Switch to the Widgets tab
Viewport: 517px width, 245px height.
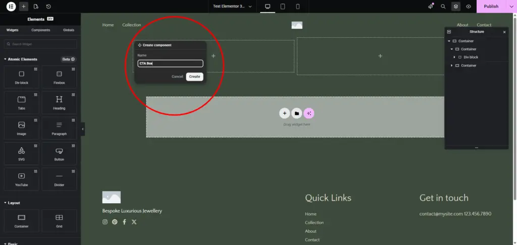pyautogui.click(x=13, y=30)
